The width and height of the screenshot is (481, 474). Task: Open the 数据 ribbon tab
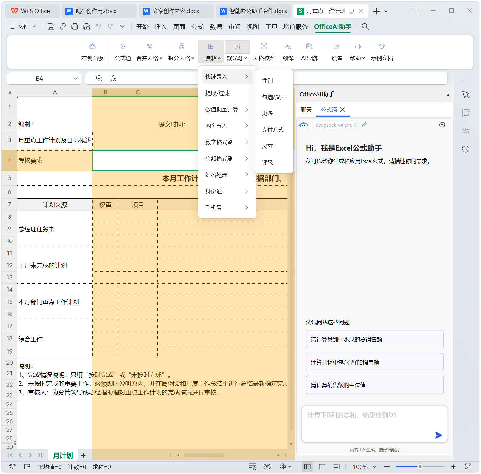coord(216,27)
